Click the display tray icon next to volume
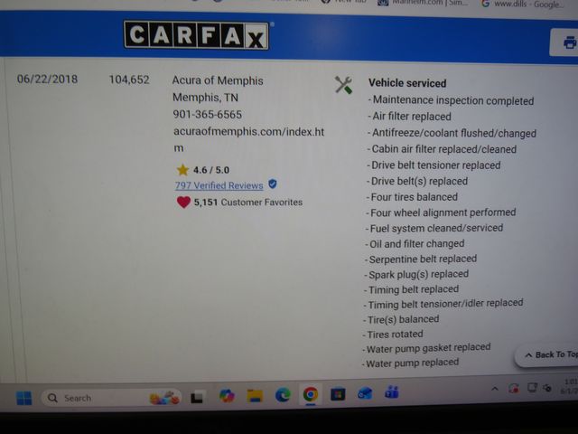Image resolution: width=578 pixels, height=434 pixels. point(532,387)
